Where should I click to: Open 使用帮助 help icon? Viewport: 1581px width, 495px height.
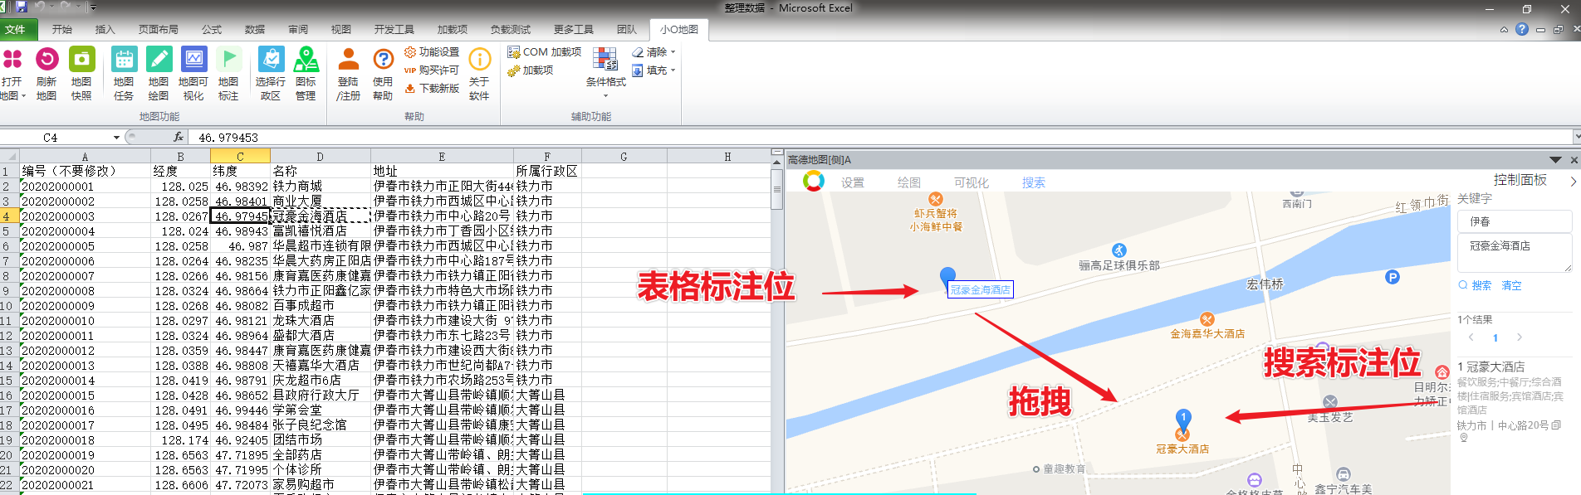pyautogui.click(x=383, y=73)
